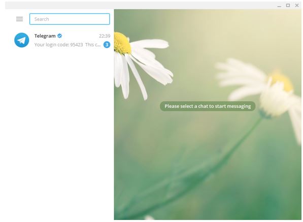Open the Telegram avatar icon

coord(22,40)
